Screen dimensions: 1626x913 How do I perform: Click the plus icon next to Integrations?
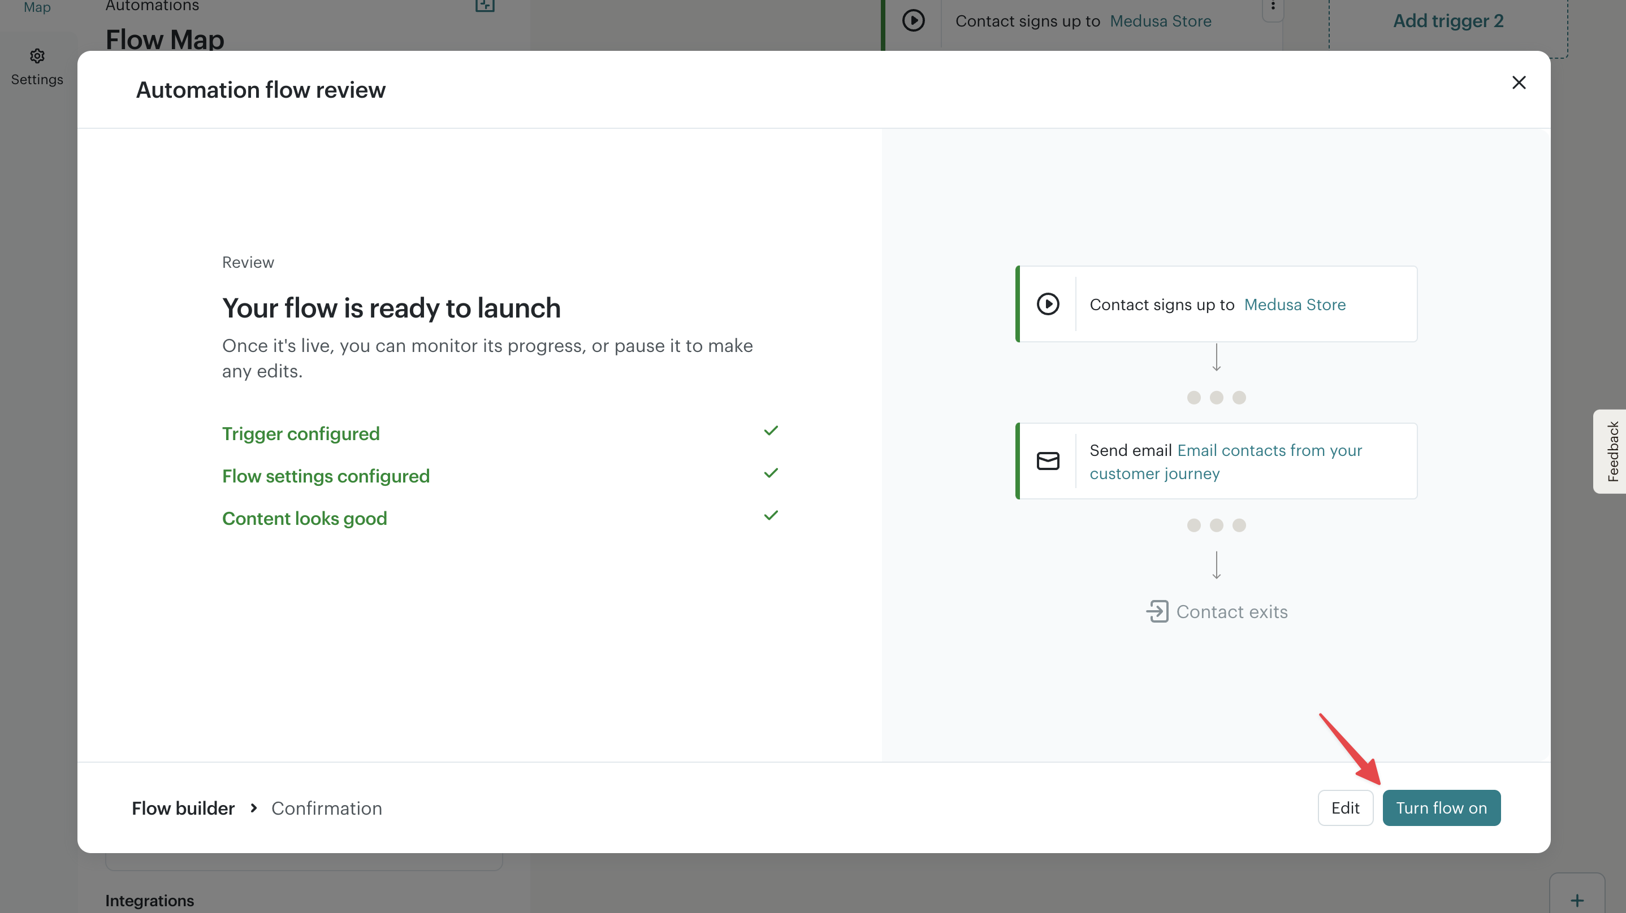point(1577,901)
